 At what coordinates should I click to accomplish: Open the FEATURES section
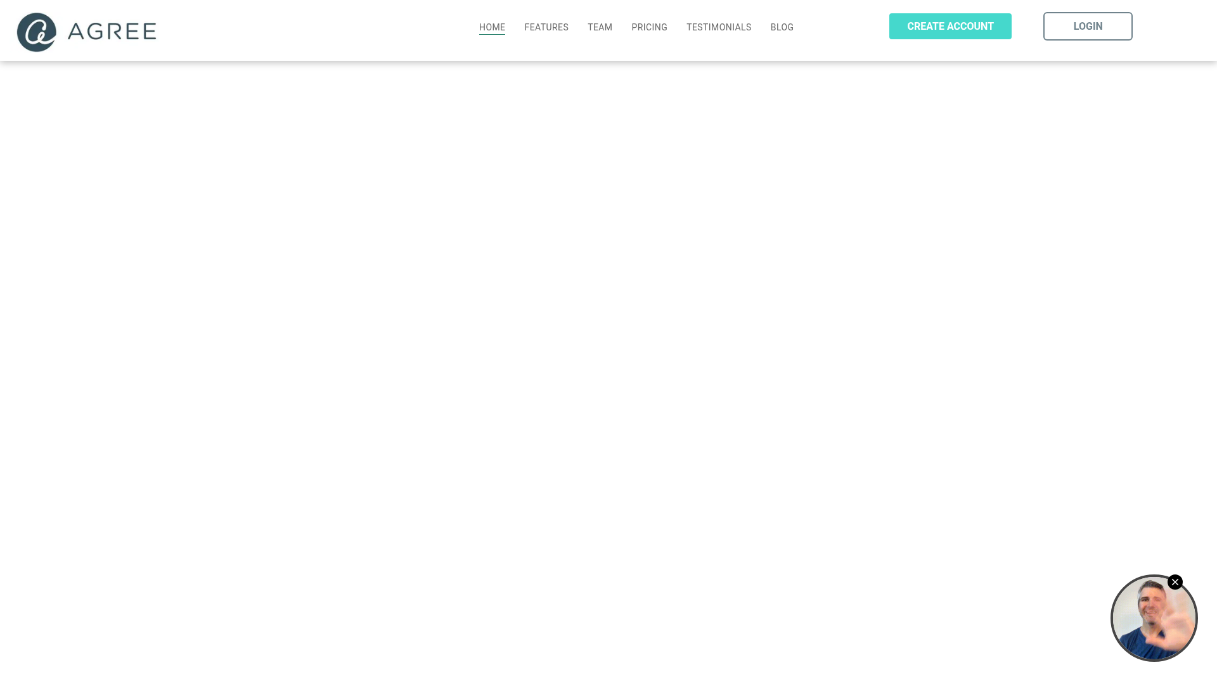pos(546,27)
